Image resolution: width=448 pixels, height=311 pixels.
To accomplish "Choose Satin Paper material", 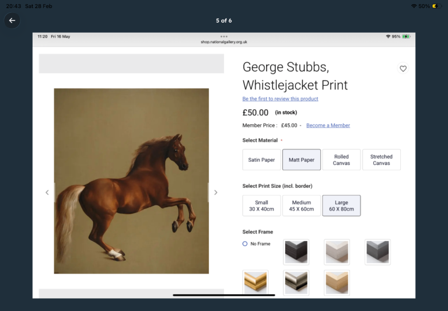I will pyautogui.click(x=261, y=160).
